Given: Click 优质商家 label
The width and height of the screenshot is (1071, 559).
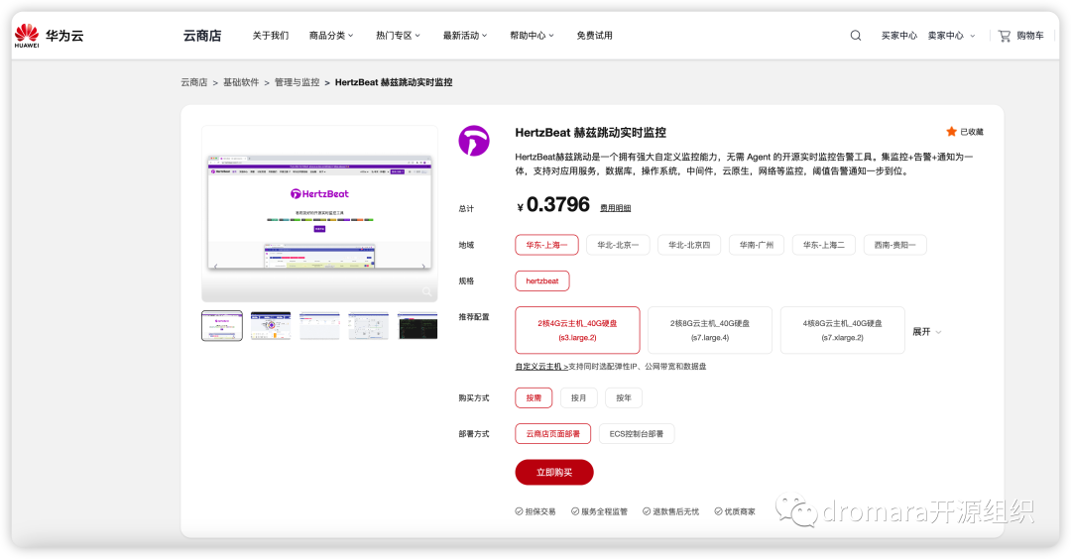Looking at the screenshot, I should 735,511.
